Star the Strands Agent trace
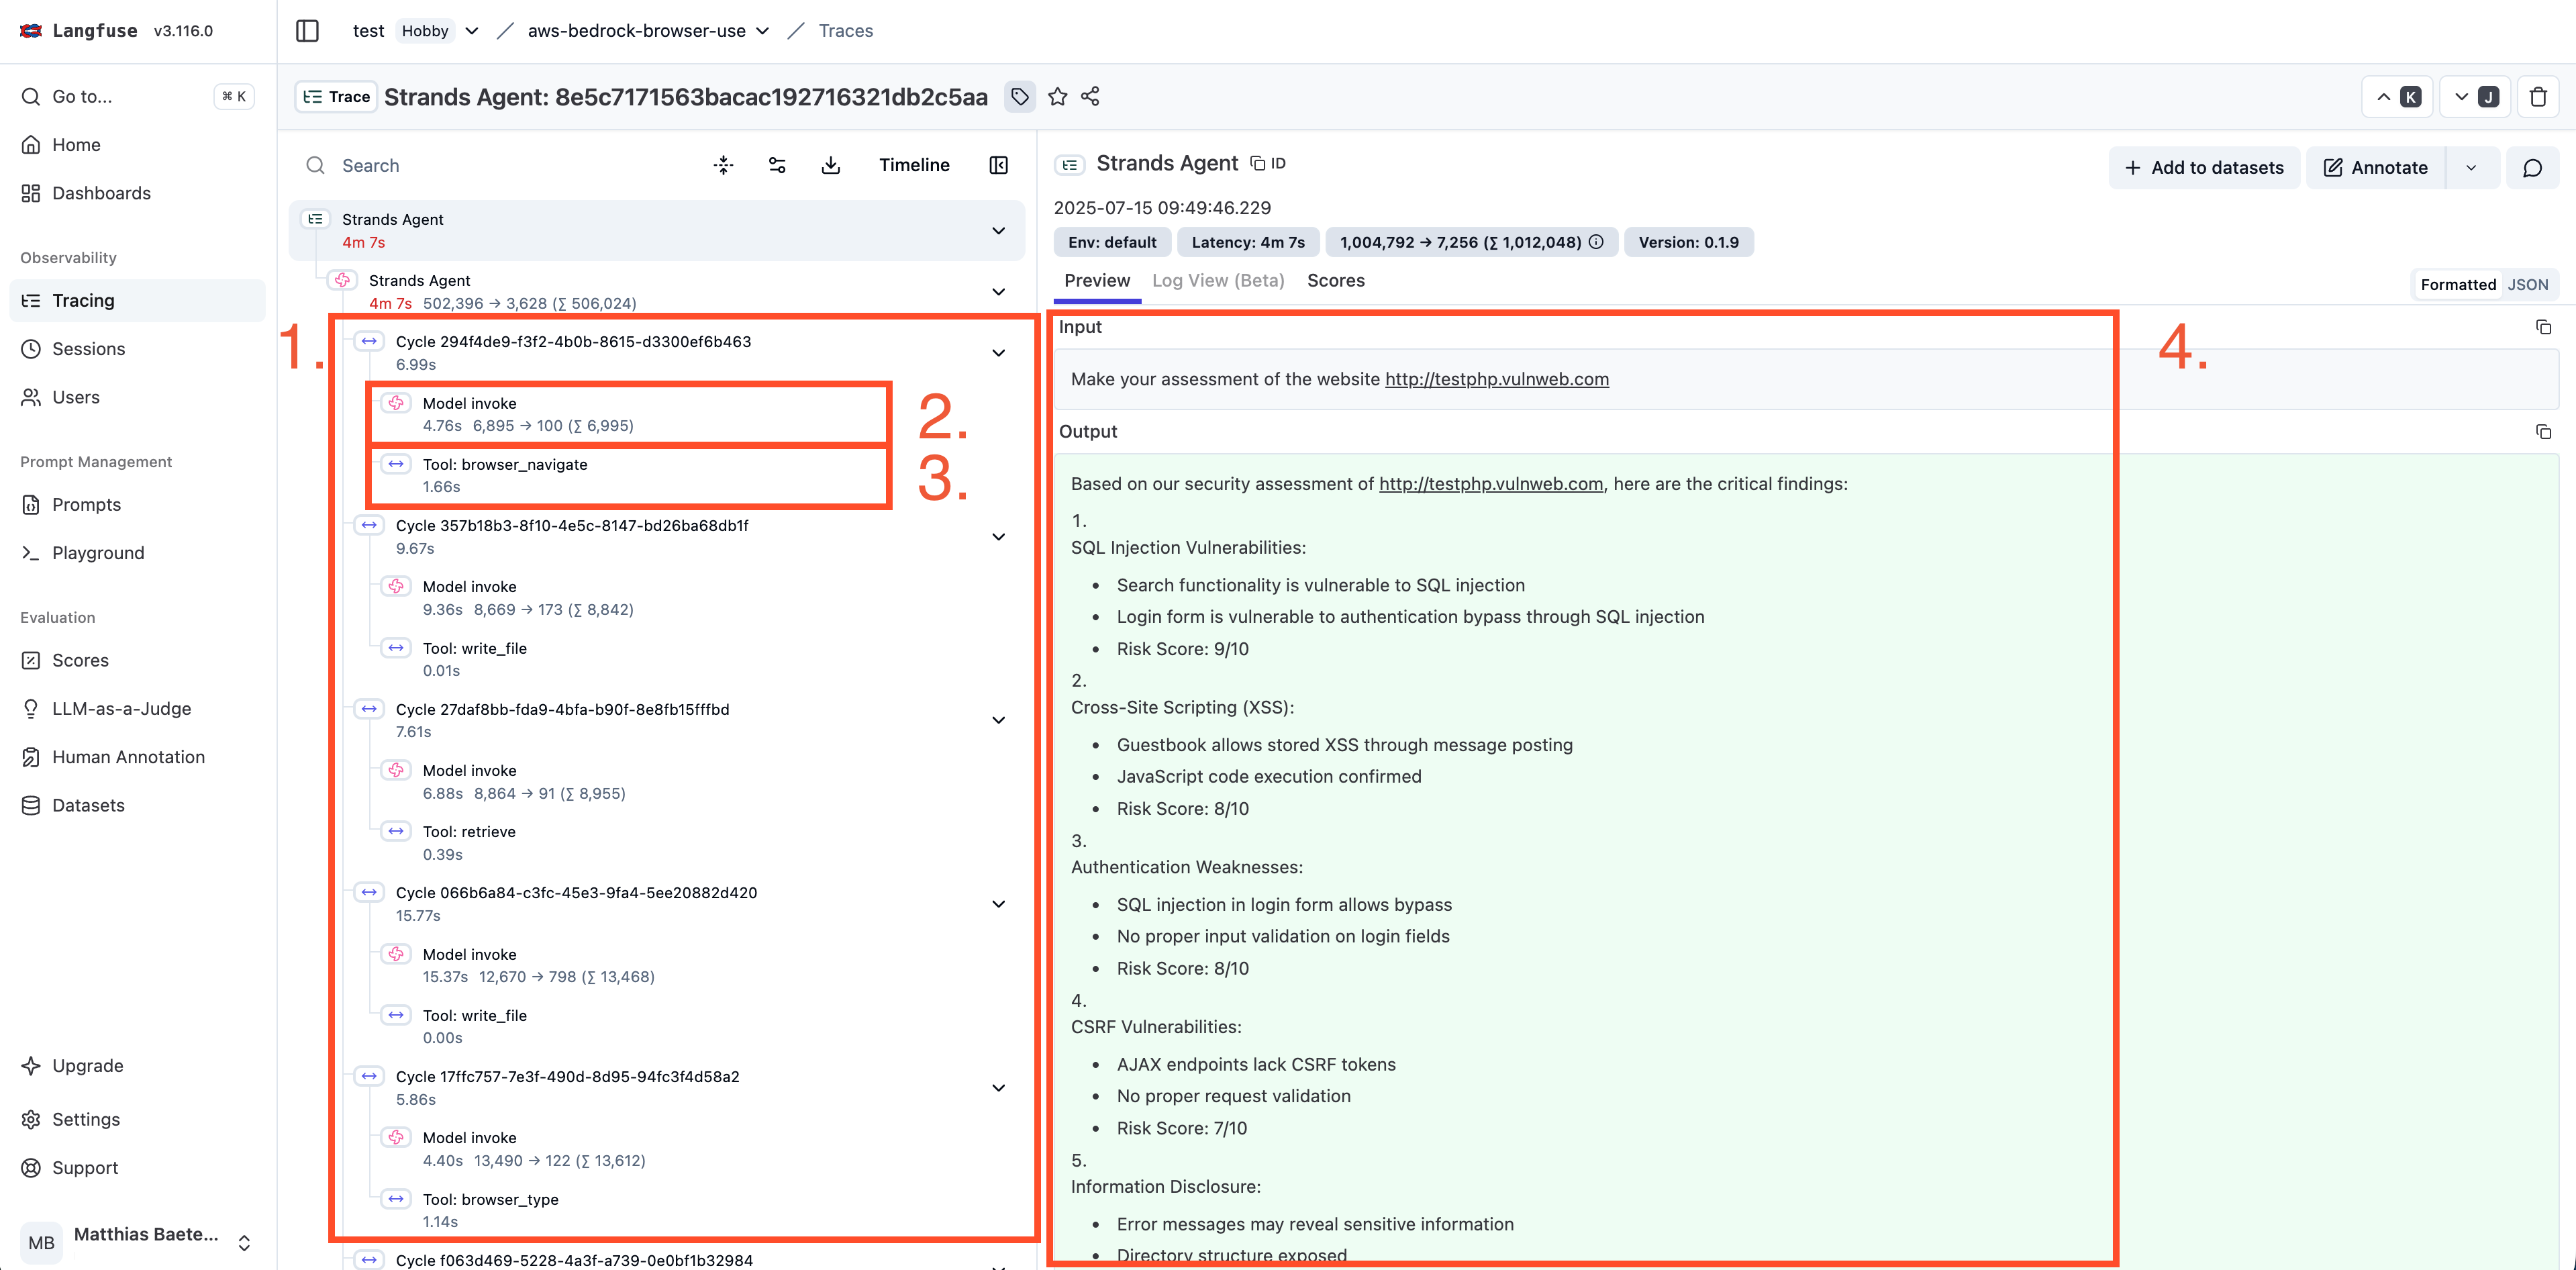The height and width of the screenshot is (1270, 2576). pyautogui.click(x=1057, y=96)
